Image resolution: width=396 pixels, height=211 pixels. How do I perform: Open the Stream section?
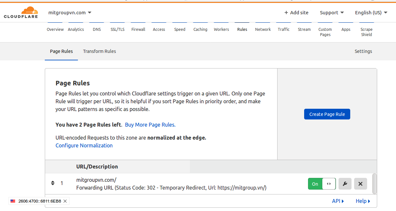coord(304,29)
